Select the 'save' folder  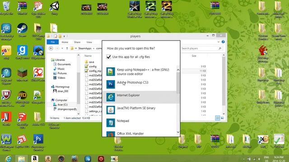[91, 62]
